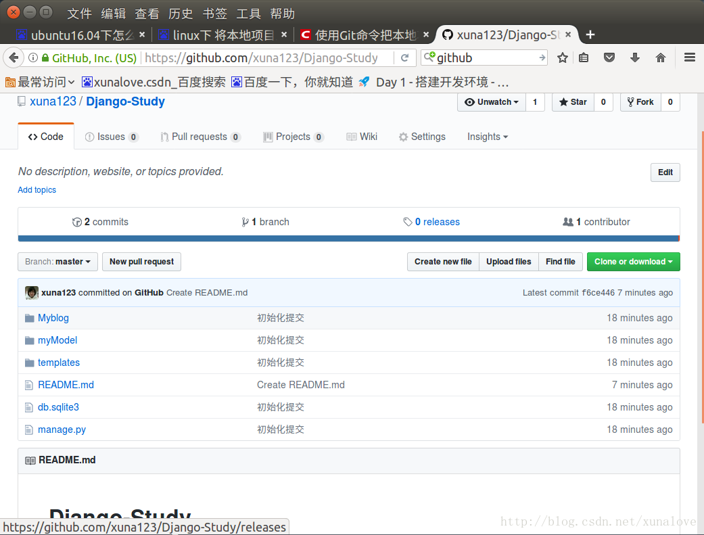This screenshot has width=704, height=535.
Task: Click the browser back arrow button
Action: tap(14, 57)
